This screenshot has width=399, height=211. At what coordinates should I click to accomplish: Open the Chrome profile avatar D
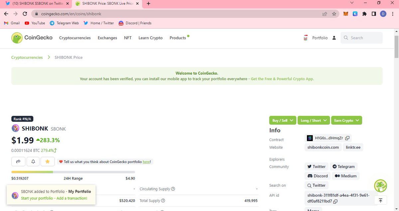pos(383,14)
